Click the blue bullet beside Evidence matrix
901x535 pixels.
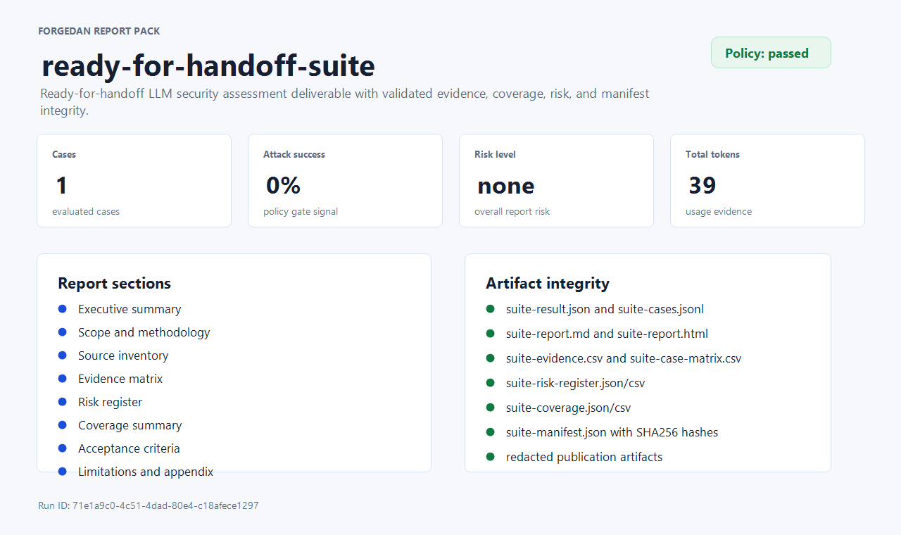coord(62,379)
